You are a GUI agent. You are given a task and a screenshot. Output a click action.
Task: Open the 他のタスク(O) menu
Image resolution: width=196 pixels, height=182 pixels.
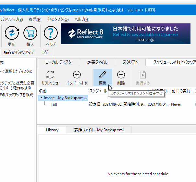[58, 19]
